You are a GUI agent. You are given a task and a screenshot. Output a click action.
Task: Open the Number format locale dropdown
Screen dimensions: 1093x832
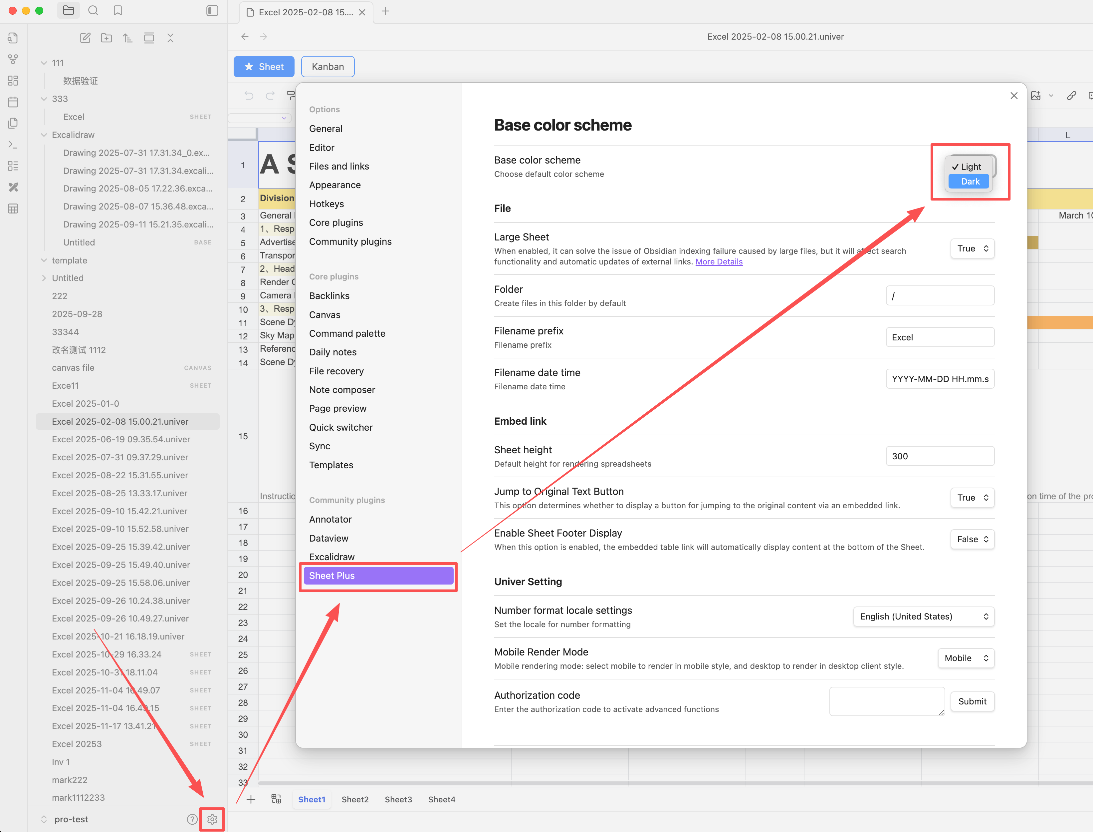(x=923, y=617)
